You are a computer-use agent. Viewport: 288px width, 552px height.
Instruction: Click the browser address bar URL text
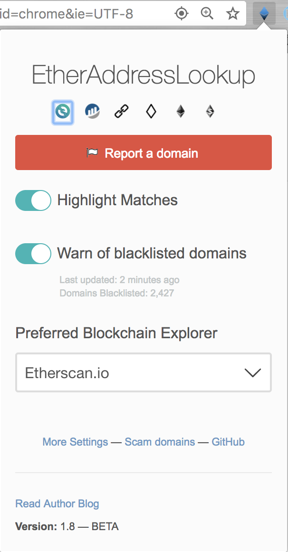(67, 14)
